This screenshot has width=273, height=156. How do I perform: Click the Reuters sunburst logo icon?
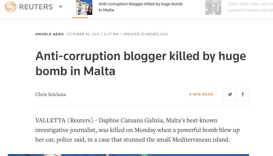(x=11, y=7)
